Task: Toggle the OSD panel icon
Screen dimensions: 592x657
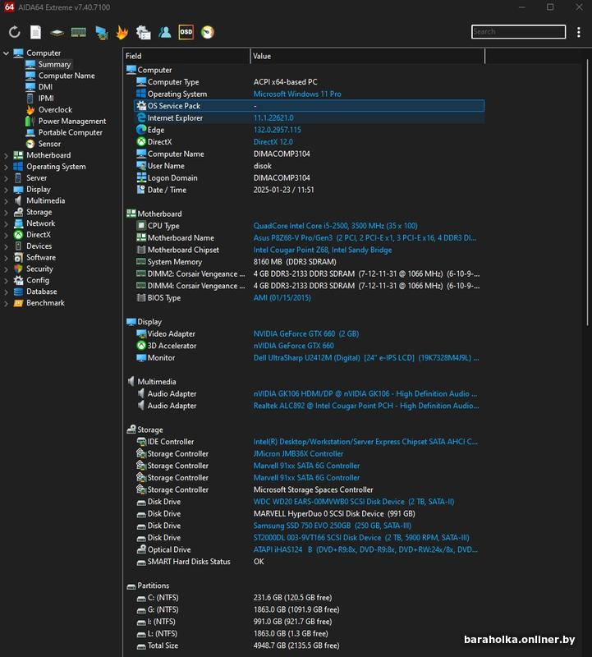Action: point(186,32)
